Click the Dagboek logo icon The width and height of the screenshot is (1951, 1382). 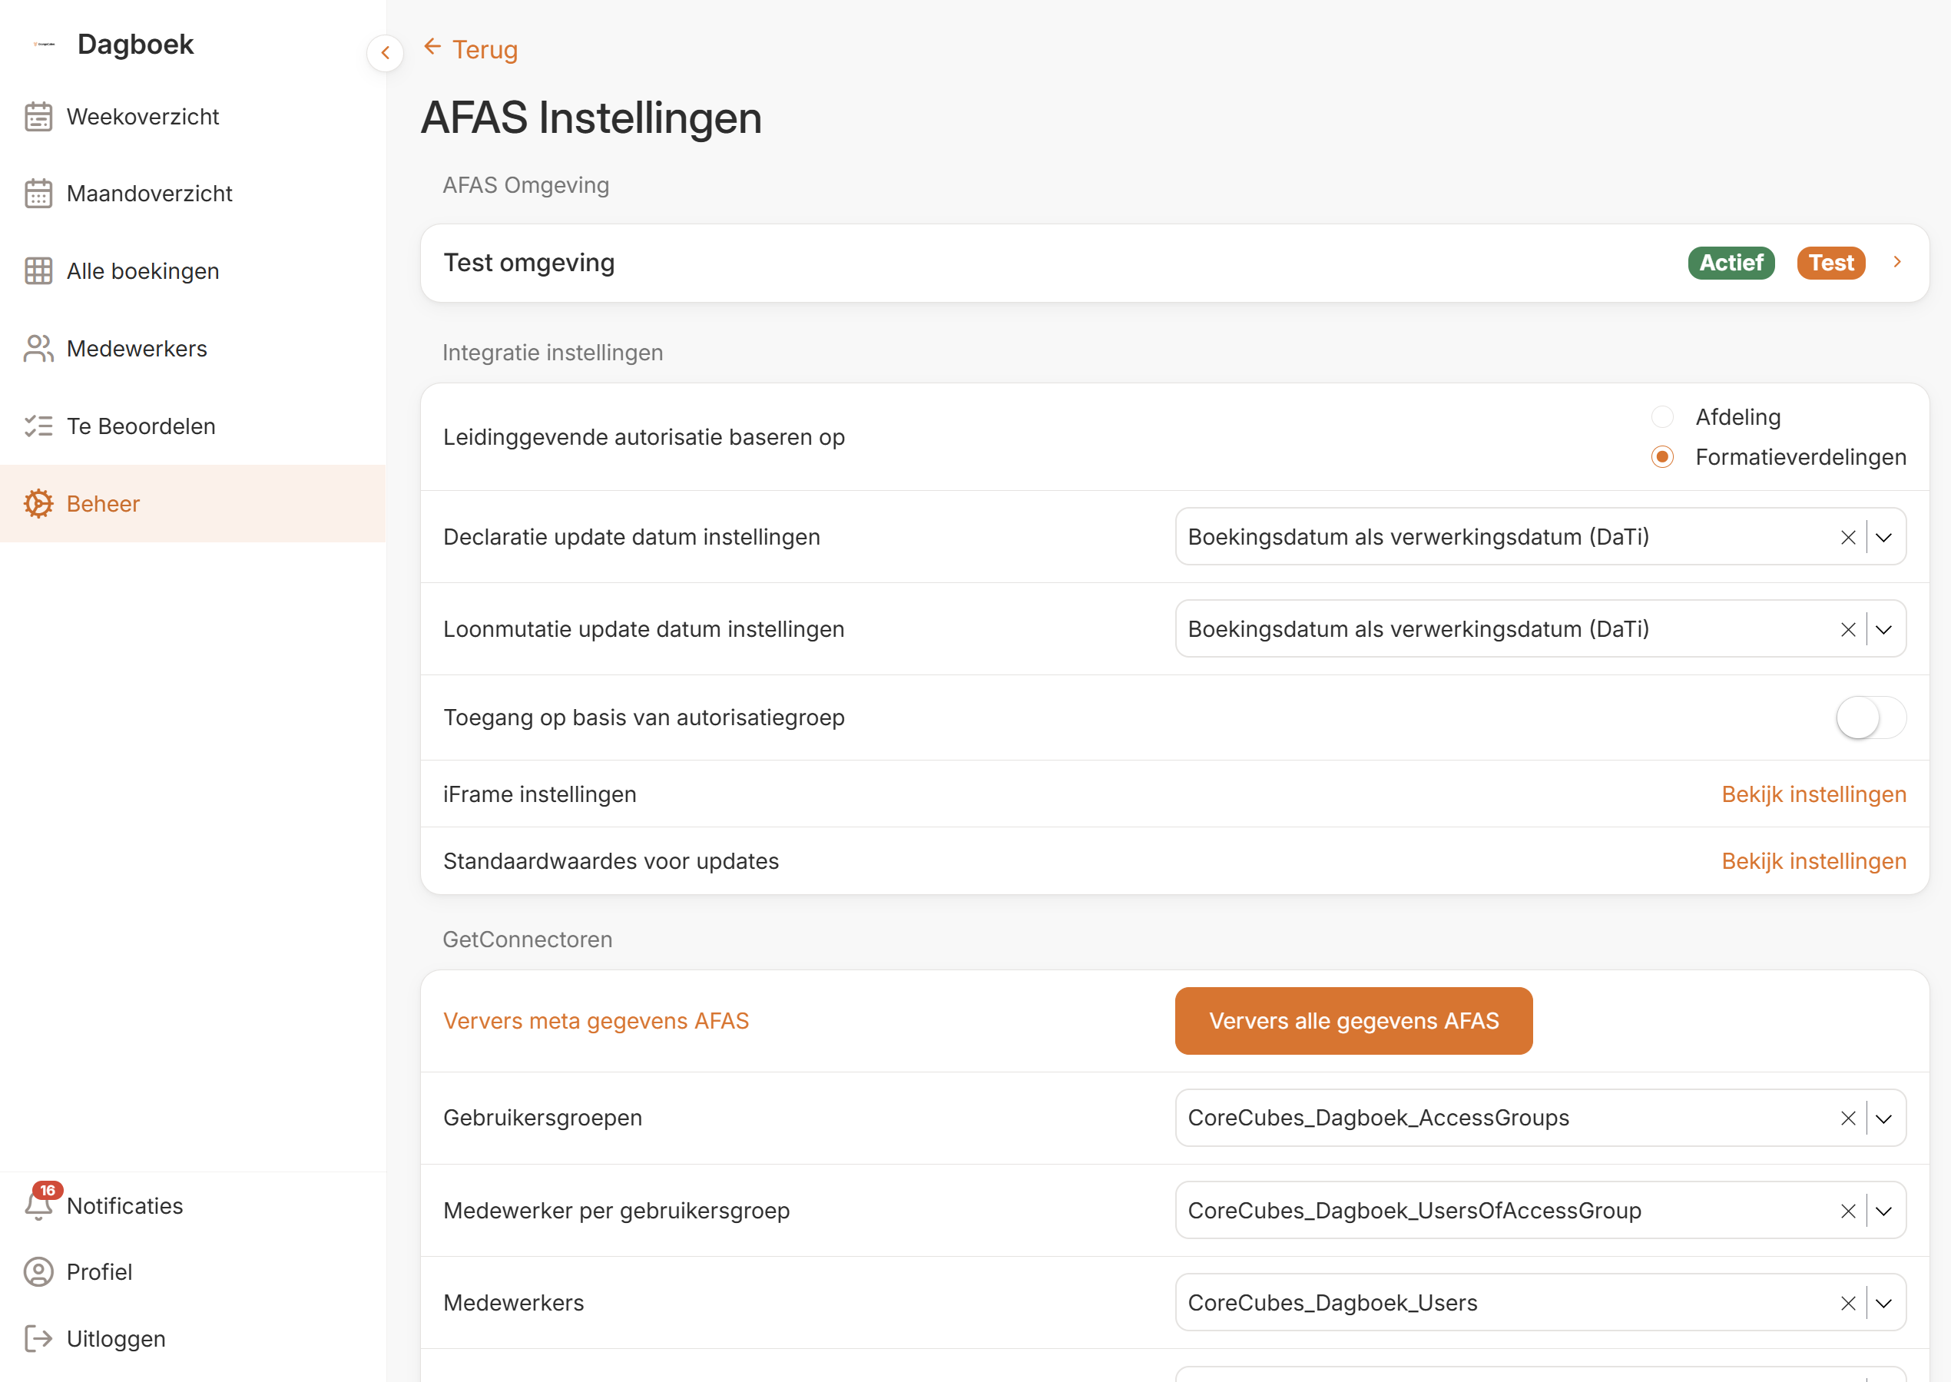coord(43,45)
